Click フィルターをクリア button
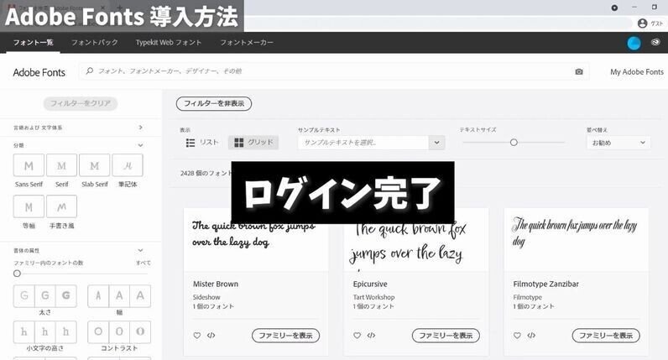 81,103
